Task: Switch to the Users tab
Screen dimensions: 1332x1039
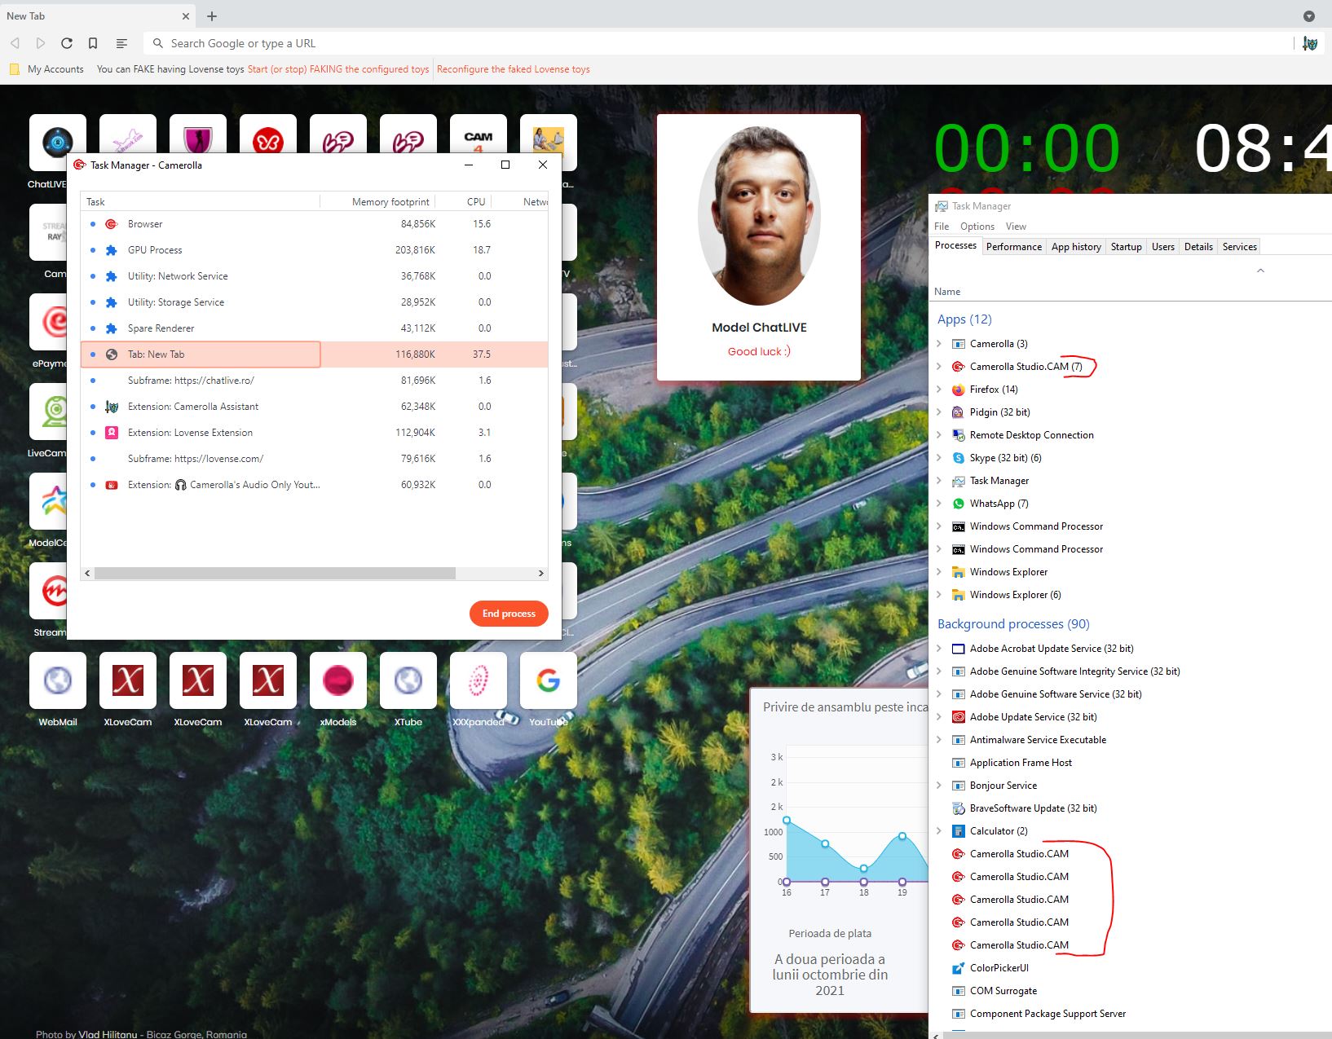Action: (1163, 247)
